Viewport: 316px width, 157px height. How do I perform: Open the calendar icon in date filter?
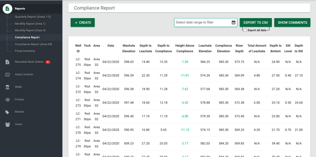234,22
